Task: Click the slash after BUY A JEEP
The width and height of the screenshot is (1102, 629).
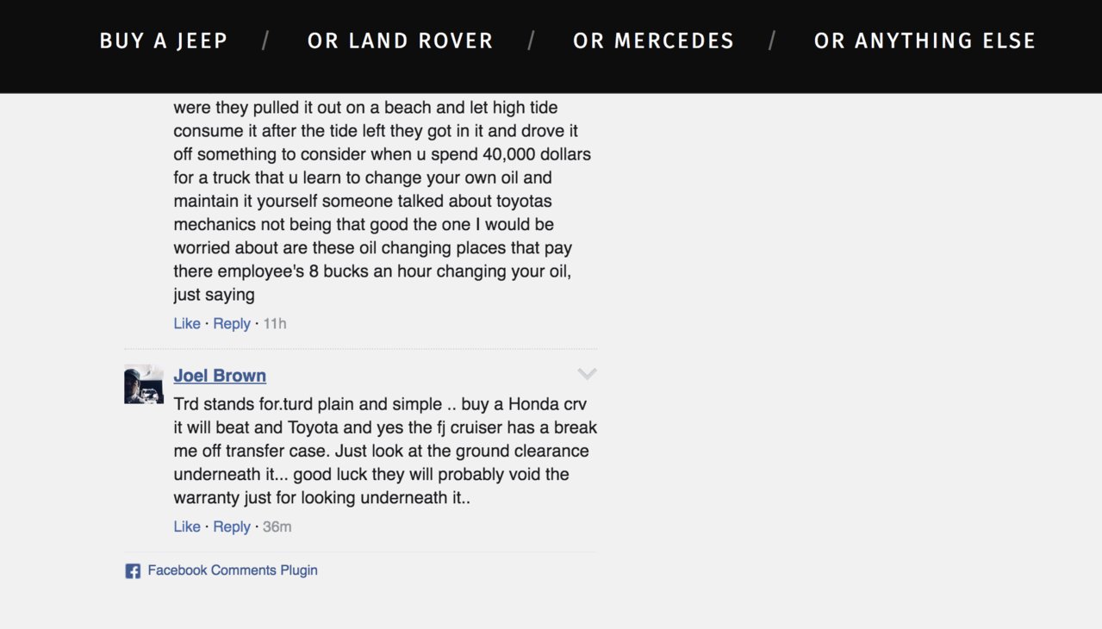Action: [x=266, y=40]
